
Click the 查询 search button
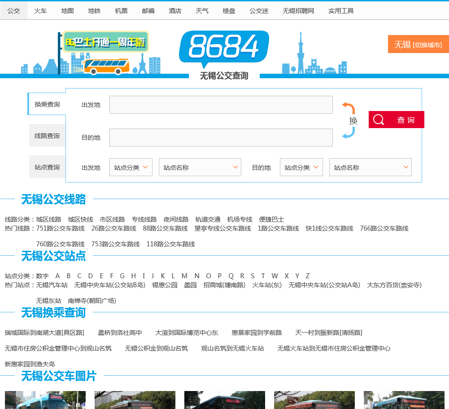[397, 120]
